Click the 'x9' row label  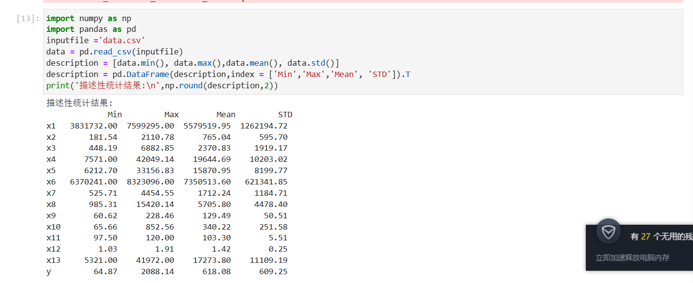tap(51, 216)
